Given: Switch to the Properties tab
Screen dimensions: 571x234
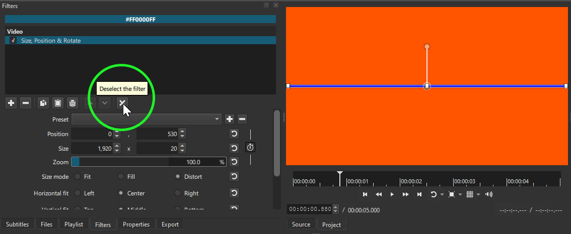Looking at the screenshot, I should tap(136, 224).
